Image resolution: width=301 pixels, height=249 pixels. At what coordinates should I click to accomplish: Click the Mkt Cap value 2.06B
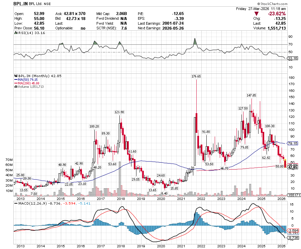pos(121,14)
